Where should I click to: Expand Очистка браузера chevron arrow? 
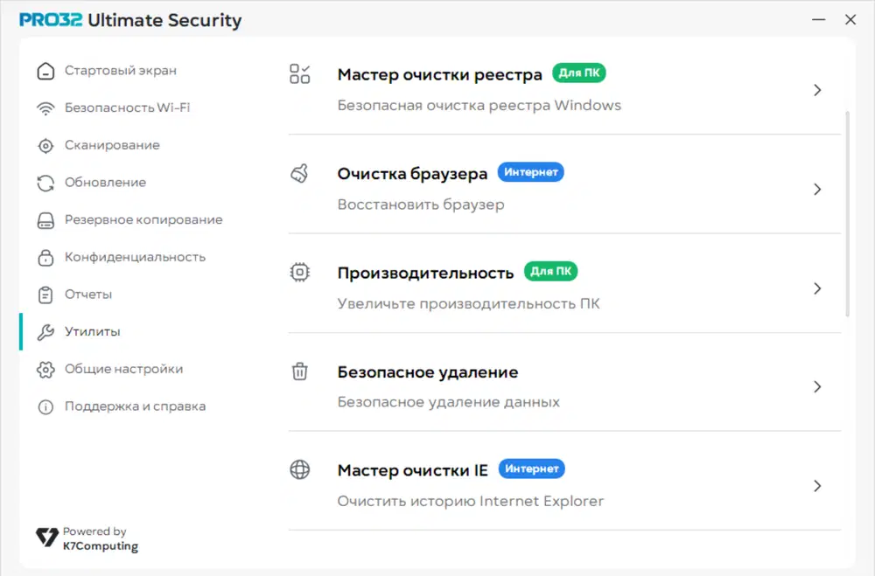tap(817, 189)
